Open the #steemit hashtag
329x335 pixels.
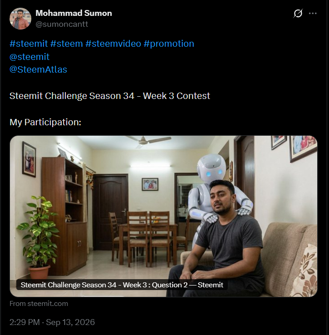click(x=29, y=44)
